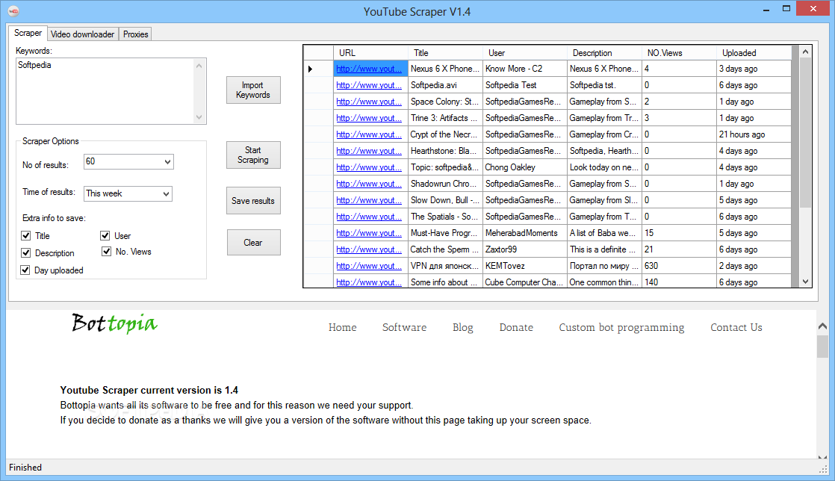Open URL link for Hearthstone row
This screenshot has width=835, height=481.
(369, 152)
